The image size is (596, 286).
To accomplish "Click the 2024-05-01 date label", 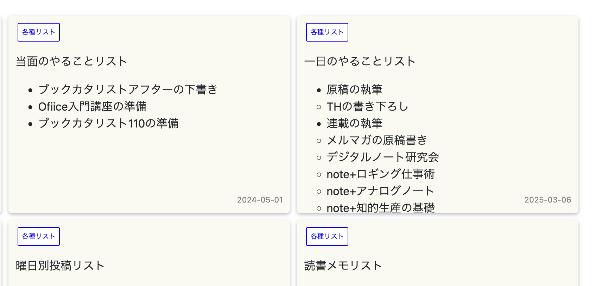I will (x=260, y=200).
